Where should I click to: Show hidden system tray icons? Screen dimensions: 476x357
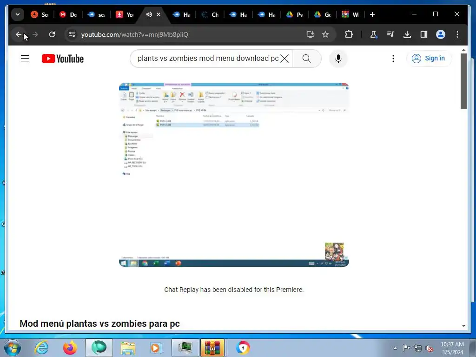click(x=395, y=348)
